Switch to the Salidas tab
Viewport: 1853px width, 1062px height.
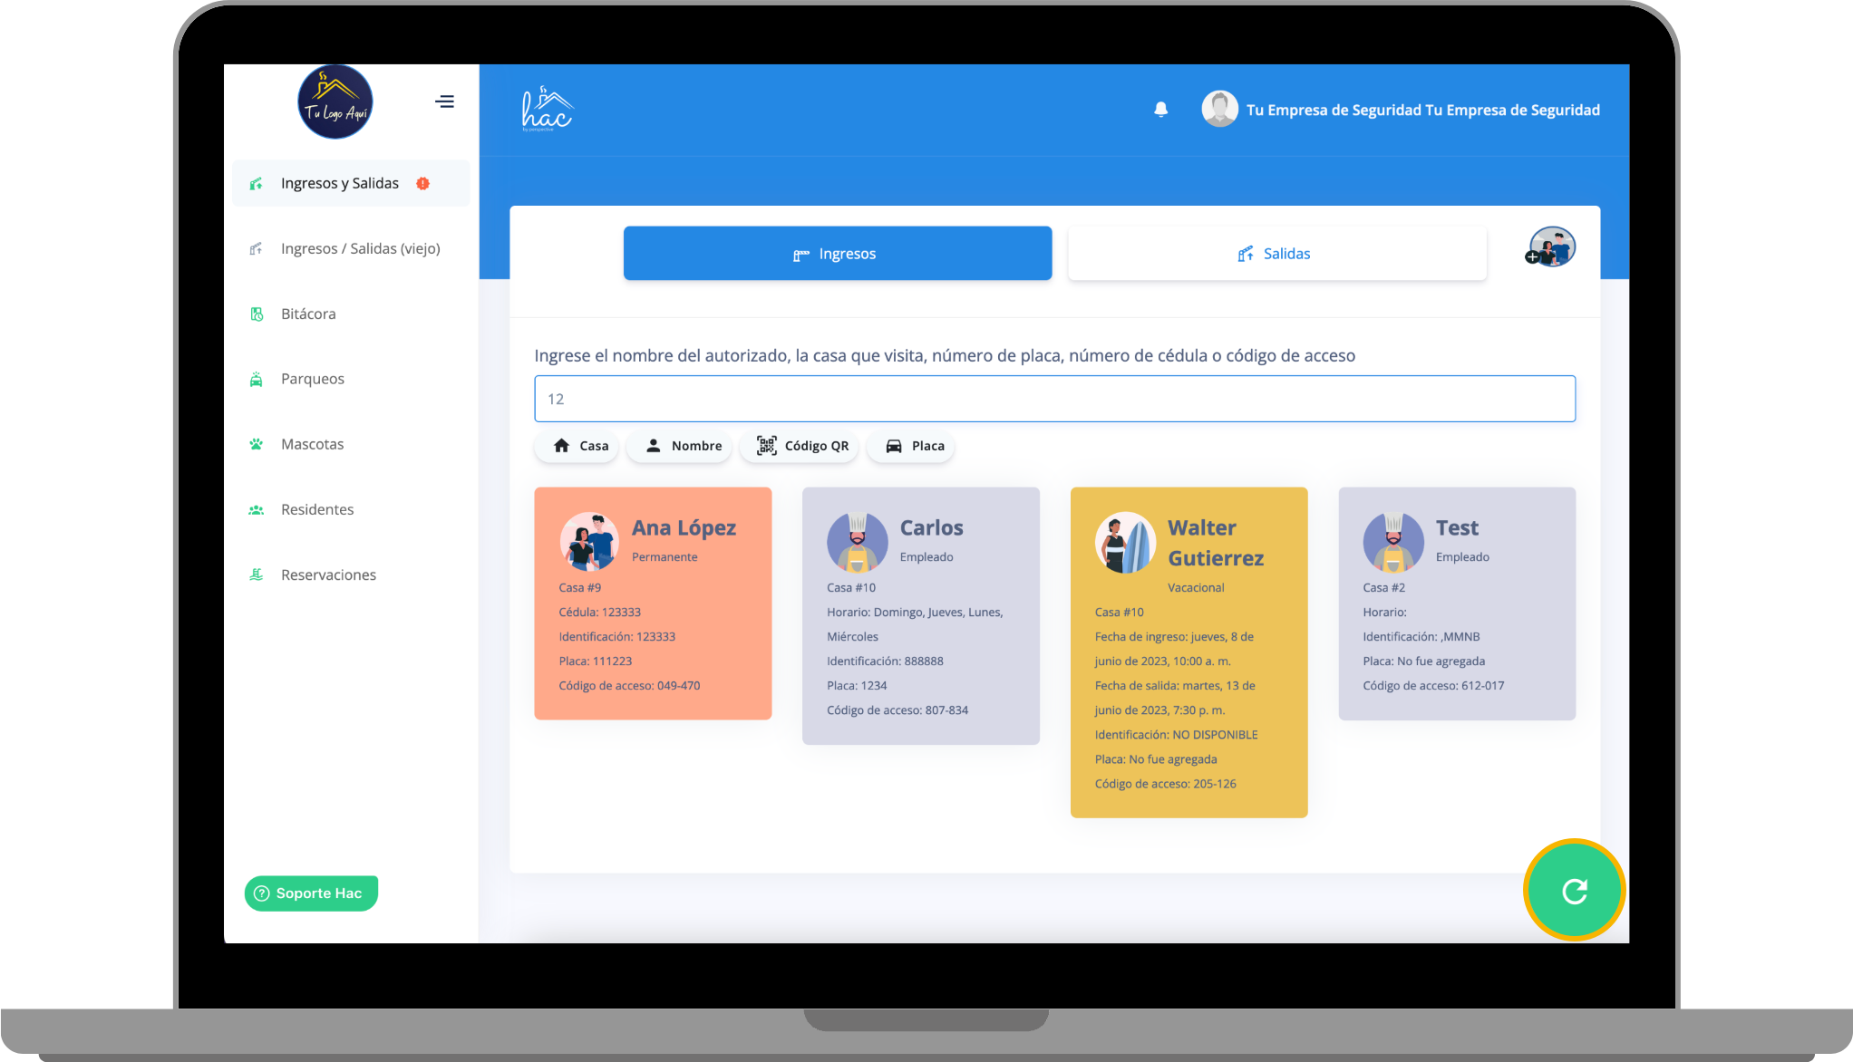1276,254
